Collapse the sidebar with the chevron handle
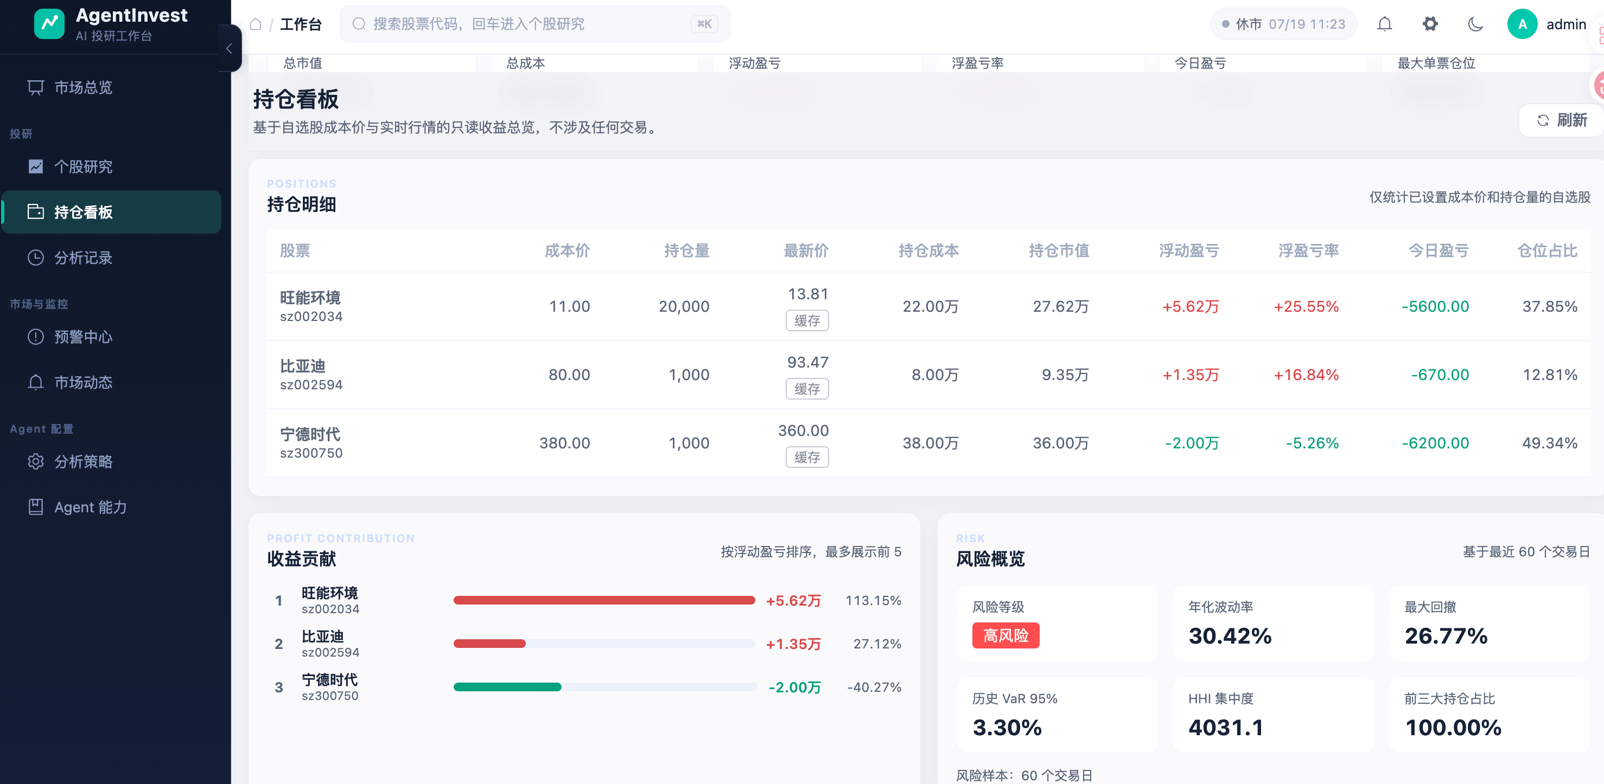This screenshot has height=784, width=1604. (x=229, y=49)
